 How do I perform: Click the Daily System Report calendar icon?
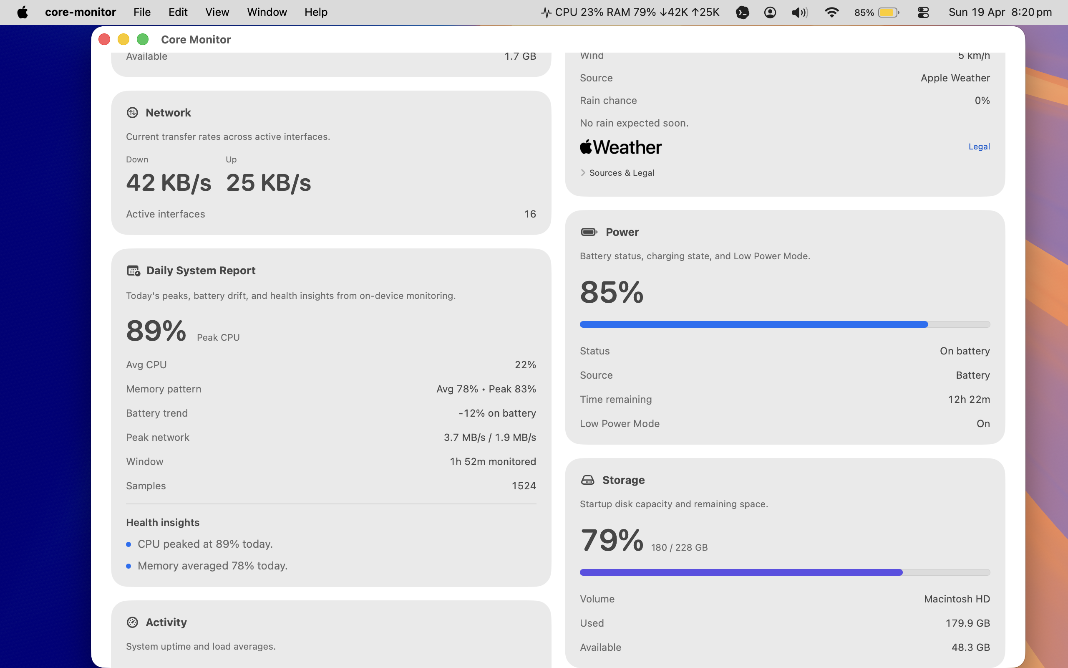pyautogui.click(x=133, y=271)
